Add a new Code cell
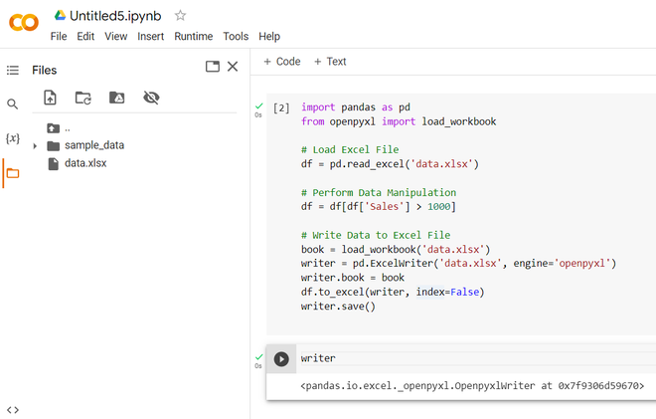This screenshot has width=656, height=419. (281, 62)
